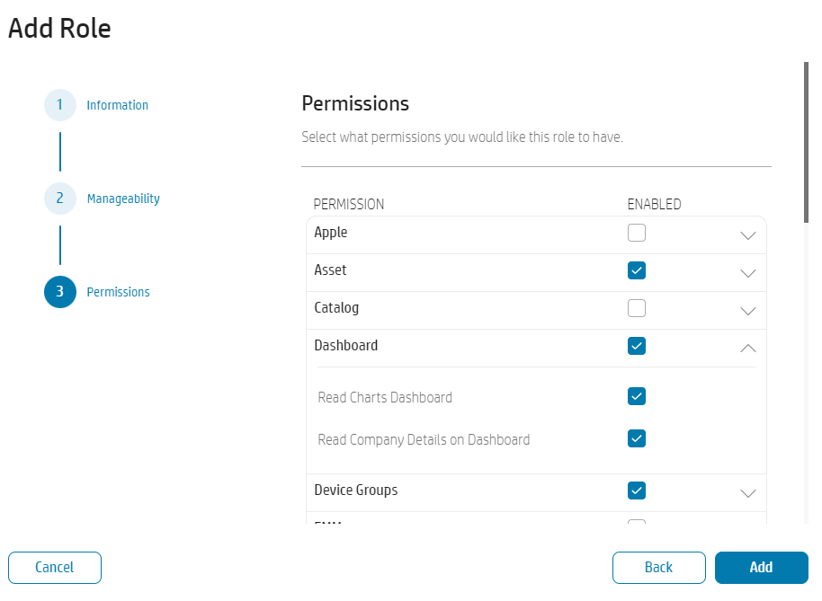
Task: Disable the Dashboard permission checkbox
Action: point(637,346)
